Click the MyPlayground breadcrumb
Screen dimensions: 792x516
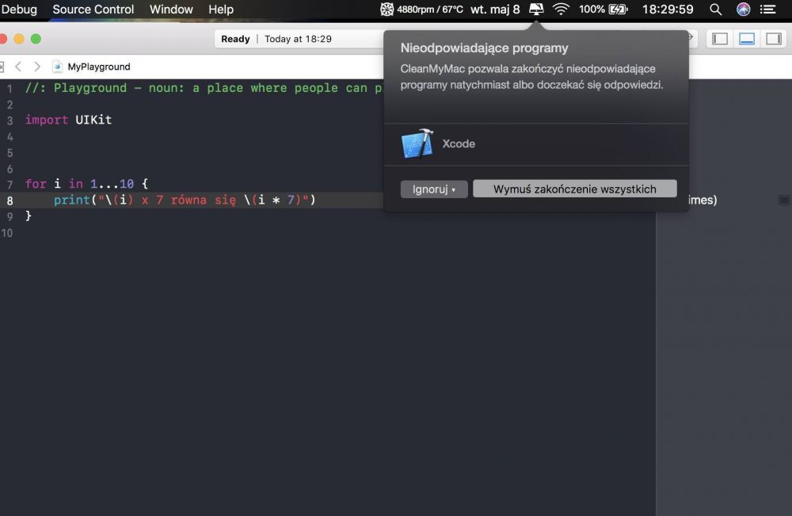click(x=98, y=67)
